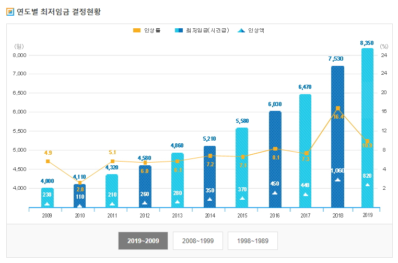
Task: Open the 1998~1989 period tab
Action: [x=252, y=241]
